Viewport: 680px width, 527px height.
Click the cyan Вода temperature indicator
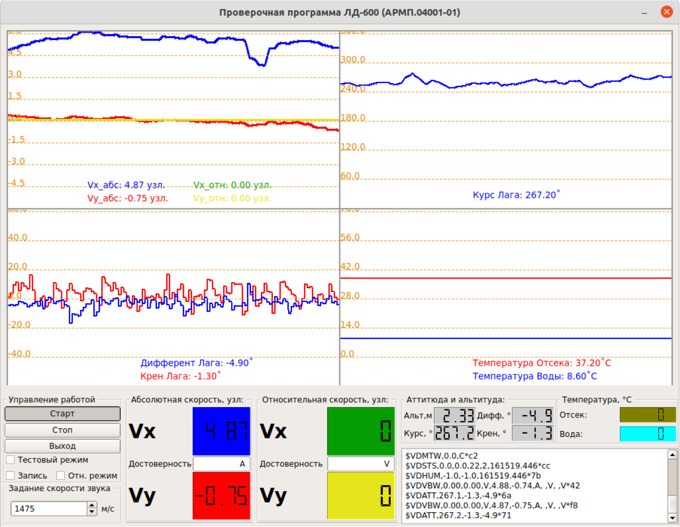click(648, 434)
